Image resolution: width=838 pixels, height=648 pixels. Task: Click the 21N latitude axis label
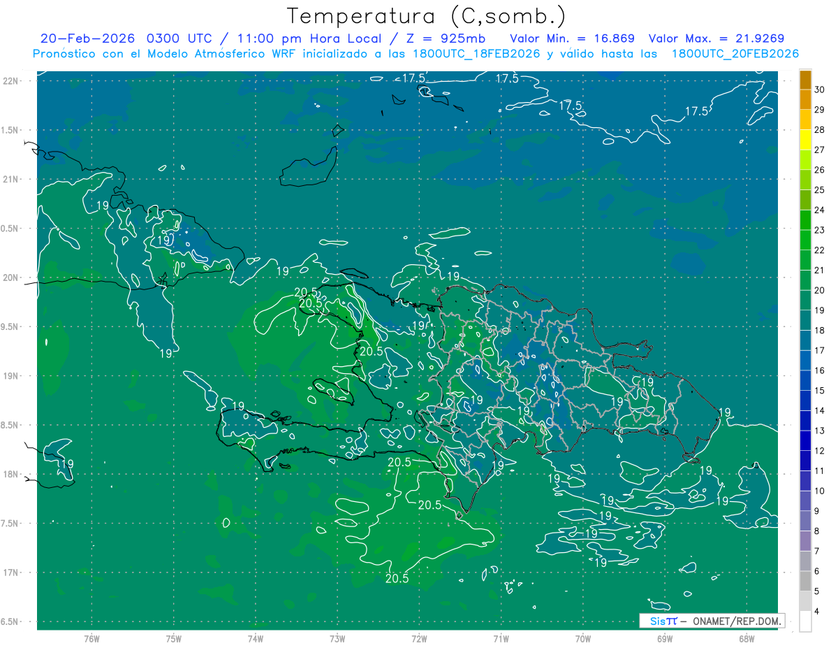[10, 180]
